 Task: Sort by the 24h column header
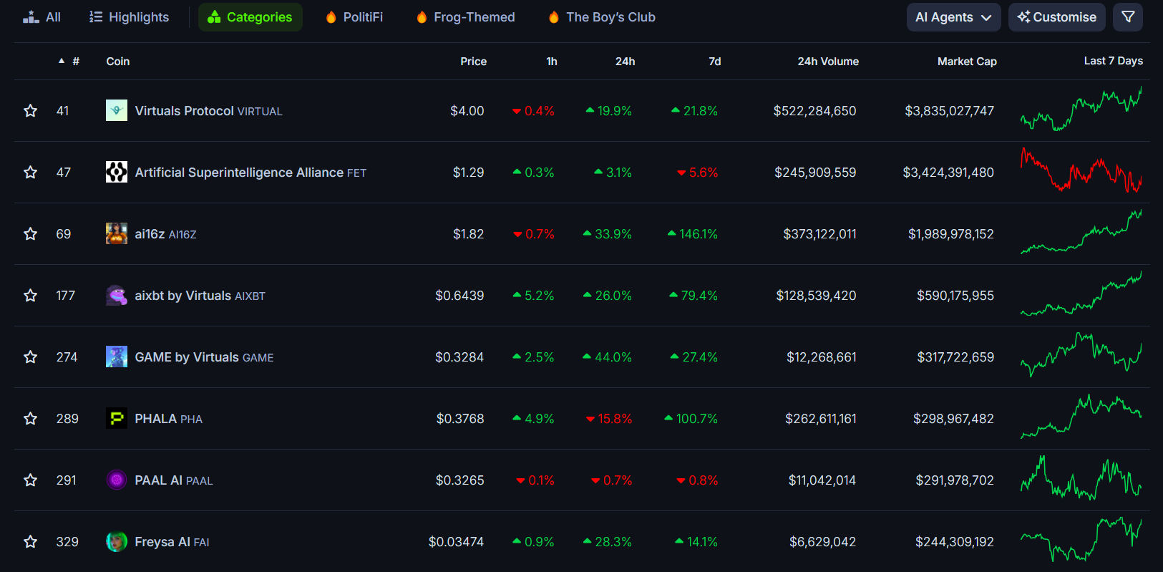point(625,62)
